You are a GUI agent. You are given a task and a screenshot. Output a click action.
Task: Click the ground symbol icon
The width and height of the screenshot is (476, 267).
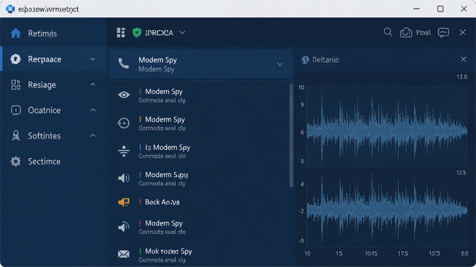tap(124, 151)
